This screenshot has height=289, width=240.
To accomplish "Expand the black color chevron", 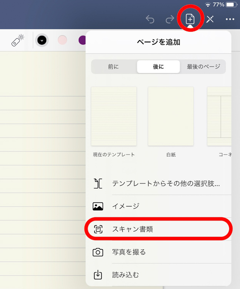I will click(42, 40).
